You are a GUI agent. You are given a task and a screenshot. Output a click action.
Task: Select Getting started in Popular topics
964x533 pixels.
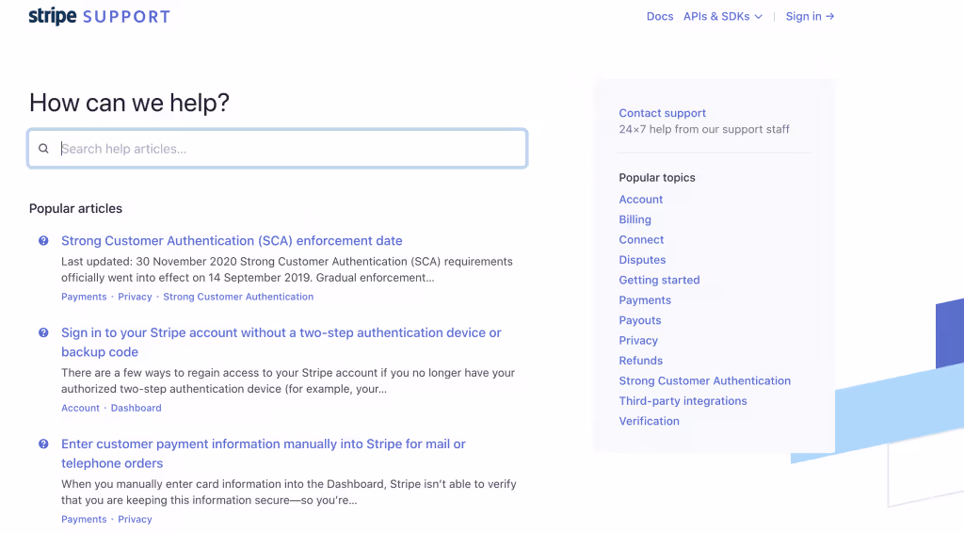pos(659,280)
